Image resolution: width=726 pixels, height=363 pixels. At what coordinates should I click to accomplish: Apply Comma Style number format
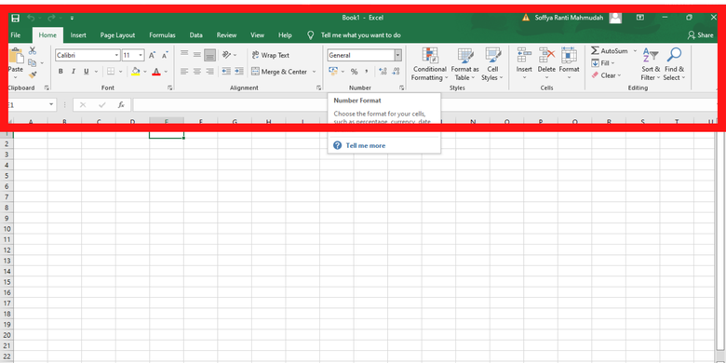[x=367, y=72]
